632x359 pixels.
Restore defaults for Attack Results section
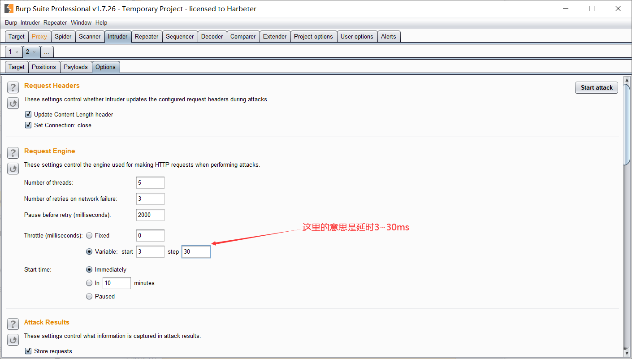13,340
